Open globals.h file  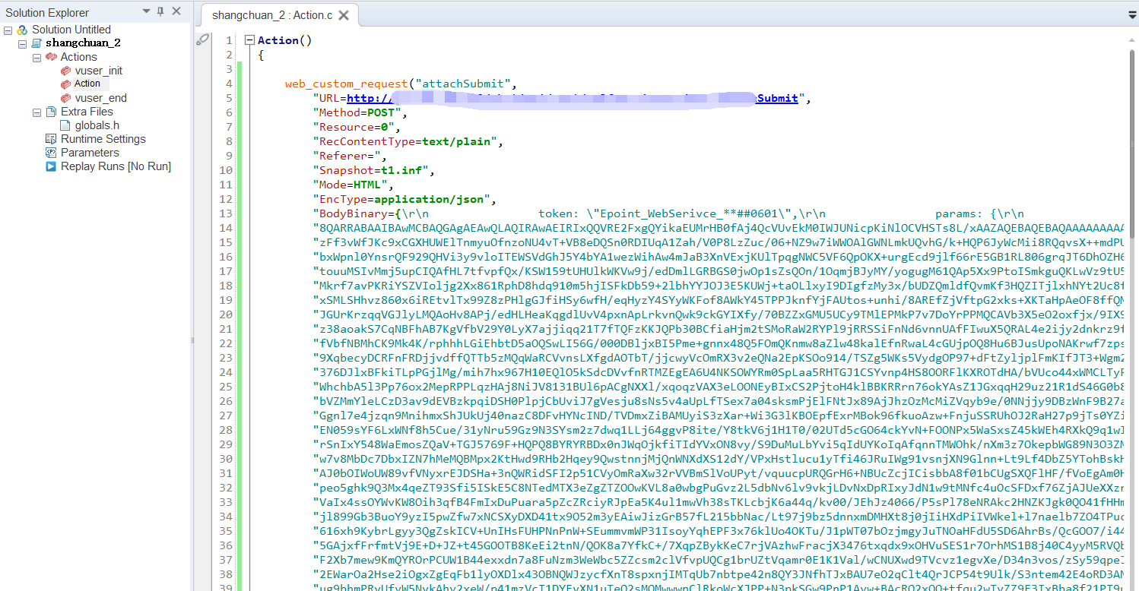point(97,125)
